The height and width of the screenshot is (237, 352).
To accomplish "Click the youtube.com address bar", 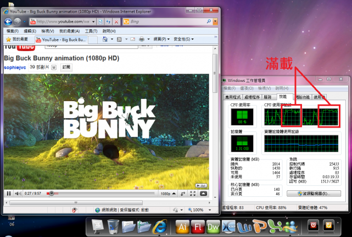I will pos(63,21).
